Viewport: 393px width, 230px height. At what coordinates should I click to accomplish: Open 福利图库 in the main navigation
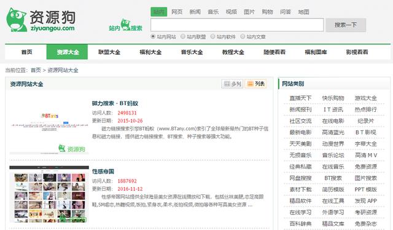316,52
